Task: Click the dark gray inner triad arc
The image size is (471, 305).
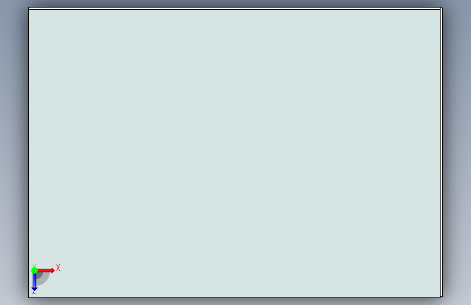Action: [40, 276]
